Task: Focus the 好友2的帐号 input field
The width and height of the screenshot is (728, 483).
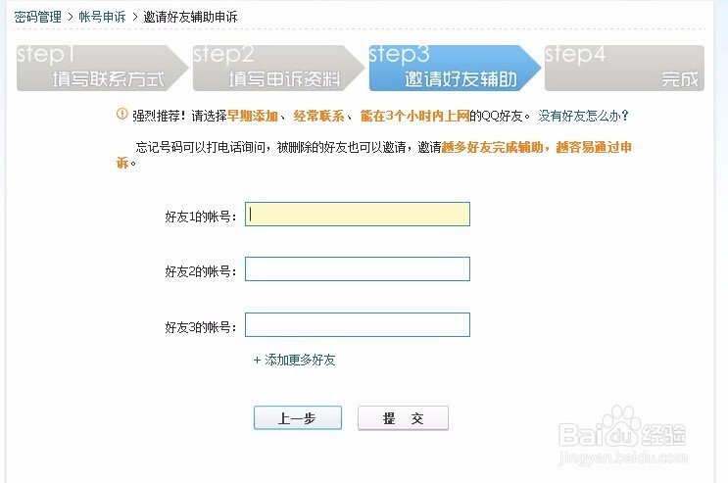Action: coord(358,268)
